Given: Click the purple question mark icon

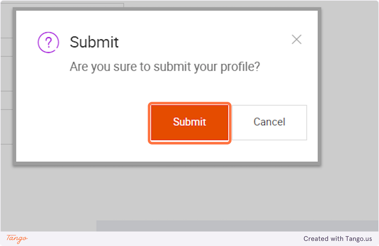Looking at the screenshot, I should [x=48, y=42].
